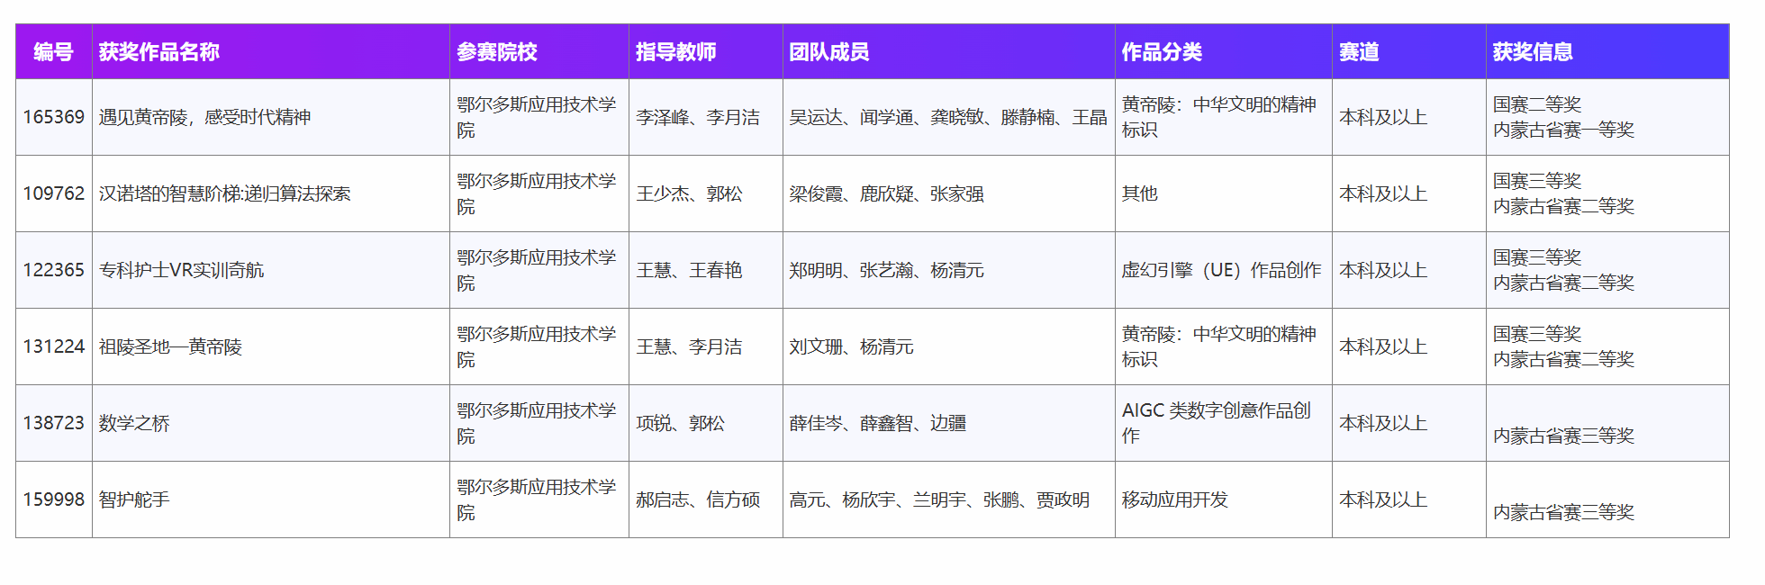Select the 团队成员 column header

tap(829, 52)
